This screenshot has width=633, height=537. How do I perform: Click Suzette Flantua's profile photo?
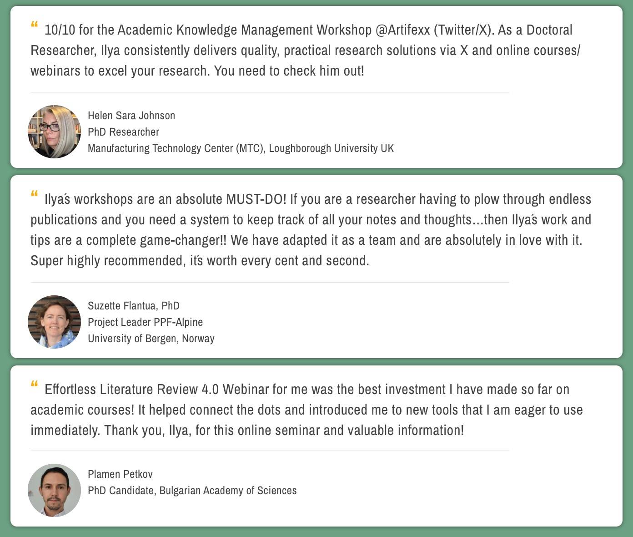point(54,322)
